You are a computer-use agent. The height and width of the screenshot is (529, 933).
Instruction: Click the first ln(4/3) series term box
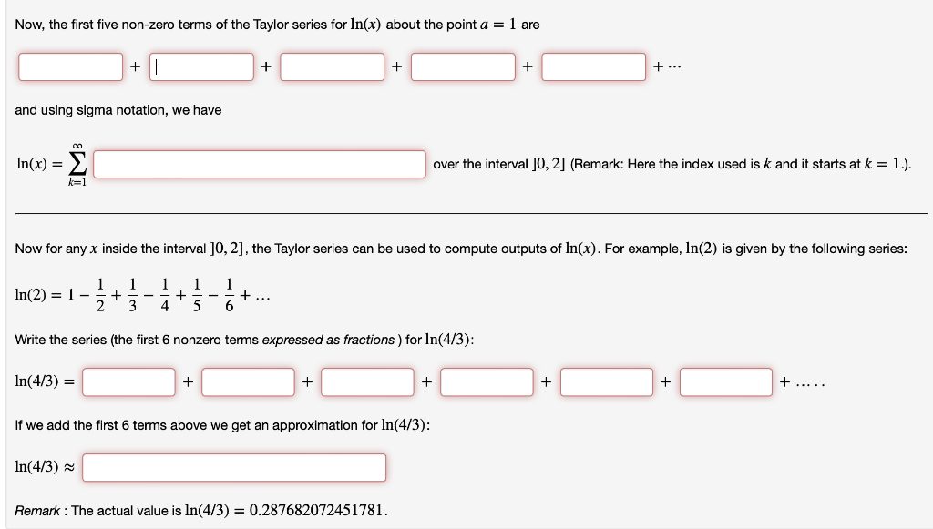(128, 382)
